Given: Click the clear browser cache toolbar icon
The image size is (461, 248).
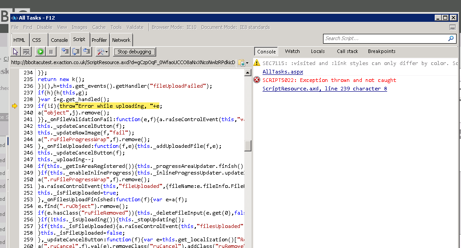Looking at the screenshot, I should (x=26, y=52).
